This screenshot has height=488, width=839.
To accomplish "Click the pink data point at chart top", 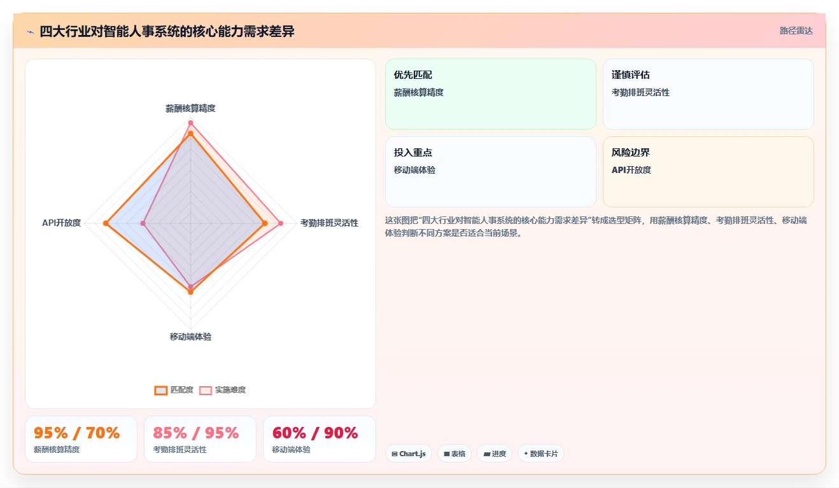I will click(x=190, y=123).
